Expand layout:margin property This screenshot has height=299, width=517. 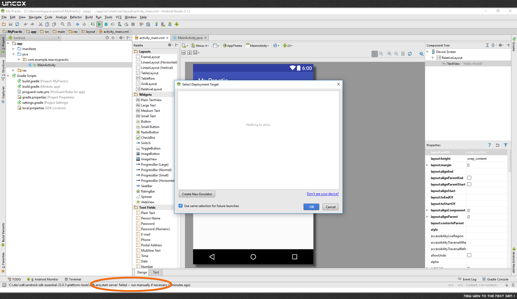(427, 165)
